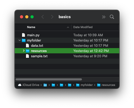
Task: Toggle sort order on Name column arrow
Action: coord(68,27)
